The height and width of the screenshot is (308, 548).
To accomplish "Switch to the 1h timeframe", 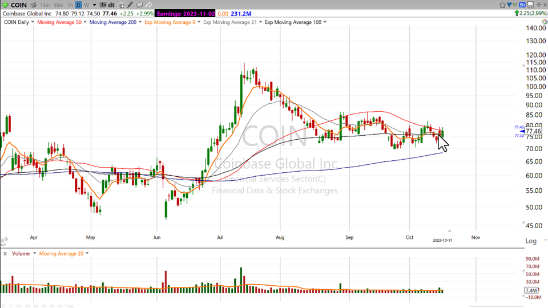I will tap(70, 5).
